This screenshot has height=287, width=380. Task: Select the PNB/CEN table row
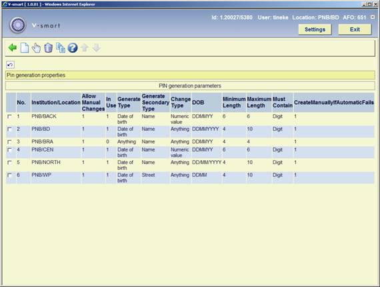(190, 152)
